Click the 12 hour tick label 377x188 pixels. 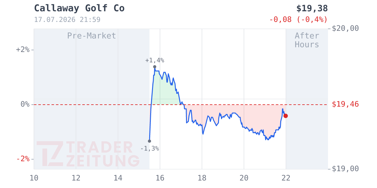[x=76, y=178]
